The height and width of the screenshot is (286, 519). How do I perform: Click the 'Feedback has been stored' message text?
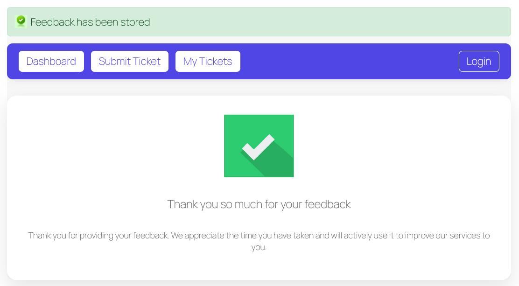[x=90, y=22]
